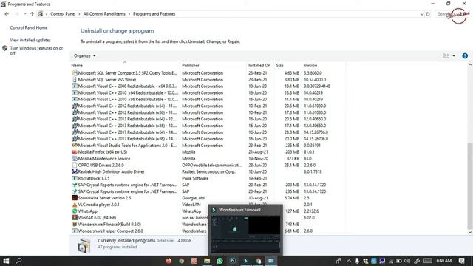Sort by the Installed On column header
Screen dimensions: 473x266
260,65
